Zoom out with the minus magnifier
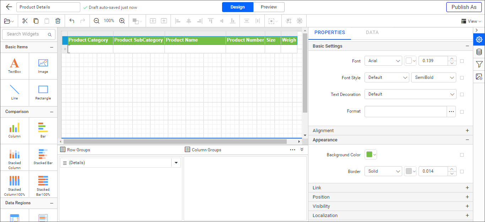Image resolution: width=485 pixels, height=222 pixels. 97,21
